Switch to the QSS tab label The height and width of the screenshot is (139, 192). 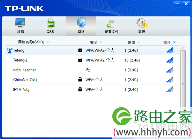(x=50, y=32)
